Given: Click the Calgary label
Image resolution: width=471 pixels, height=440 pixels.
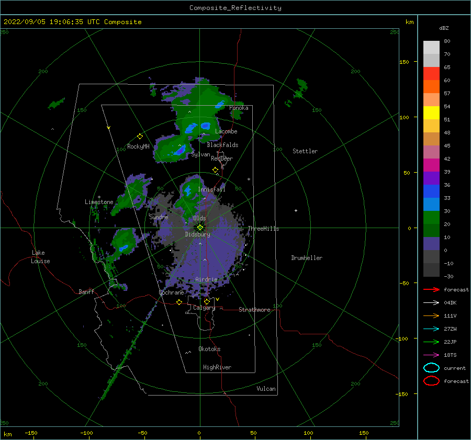Looking at the screenshot, I should pyautogui.click(x=204, y=308).
